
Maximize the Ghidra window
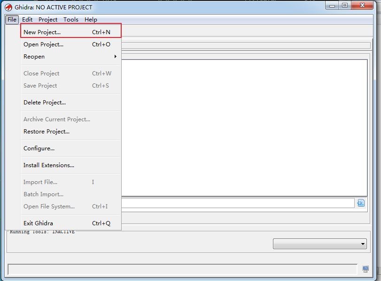click(345, 5)
